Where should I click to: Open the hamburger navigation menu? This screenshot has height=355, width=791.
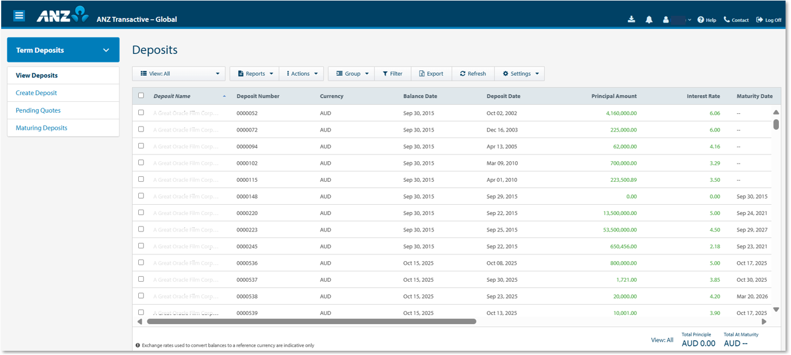click(x=19, y=15)
